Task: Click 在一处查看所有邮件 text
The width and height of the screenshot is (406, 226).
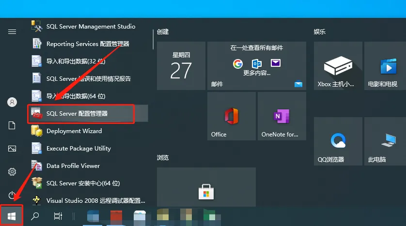Action: [257, 47]
